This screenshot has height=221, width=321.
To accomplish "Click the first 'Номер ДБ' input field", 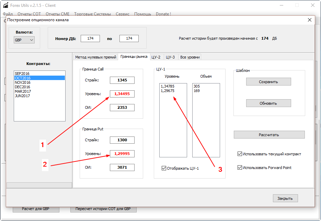I will point(90,39).
